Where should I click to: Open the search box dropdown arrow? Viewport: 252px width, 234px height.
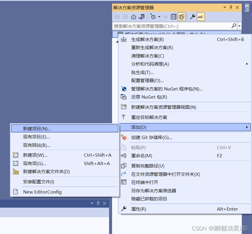(239, 26)
